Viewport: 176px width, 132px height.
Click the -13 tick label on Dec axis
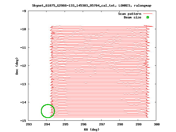tap(23, 84)
